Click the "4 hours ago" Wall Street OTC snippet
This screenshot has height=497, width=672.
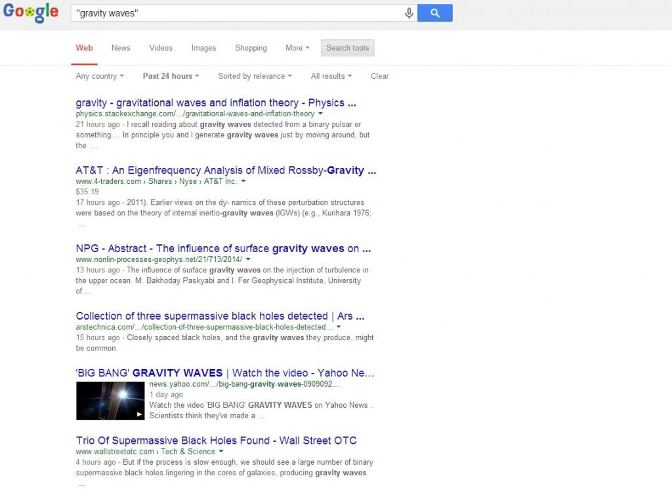(96, 462)
